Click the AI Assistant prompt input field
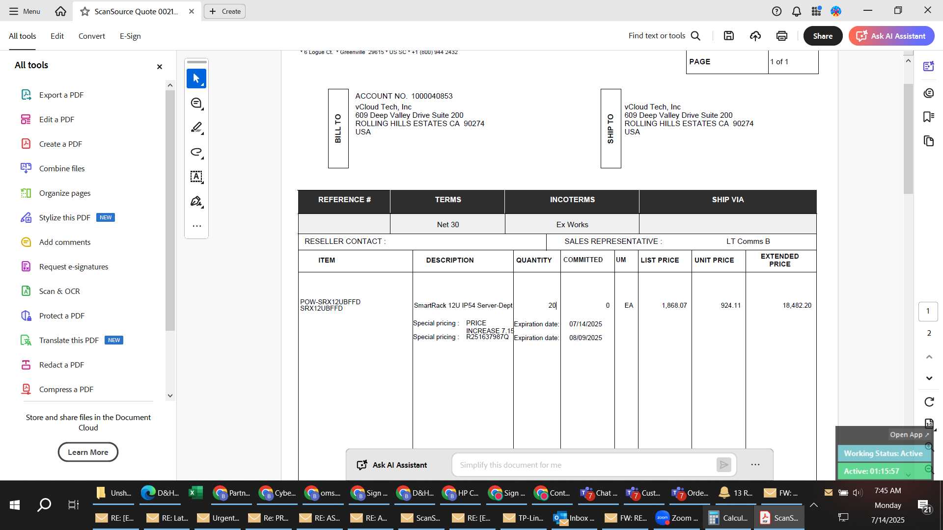943x530 pixels. click(584, 465)
